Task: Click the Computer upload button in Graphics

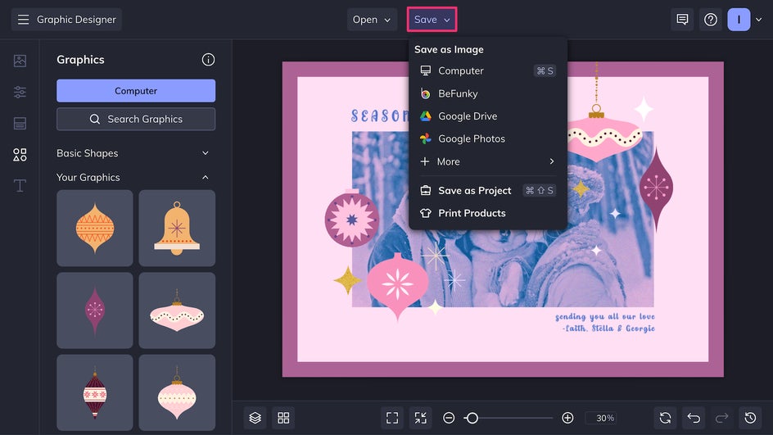Action: coord(136,91)
